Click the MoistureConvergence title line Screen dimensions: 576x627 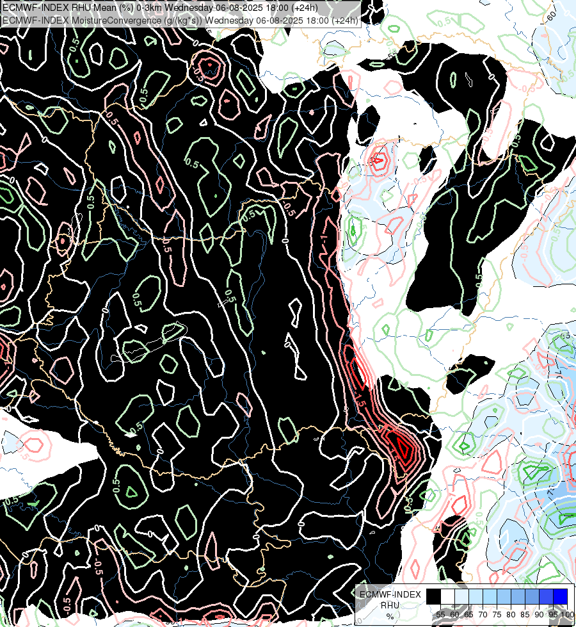pyautogui.click(x=180, y=20)
